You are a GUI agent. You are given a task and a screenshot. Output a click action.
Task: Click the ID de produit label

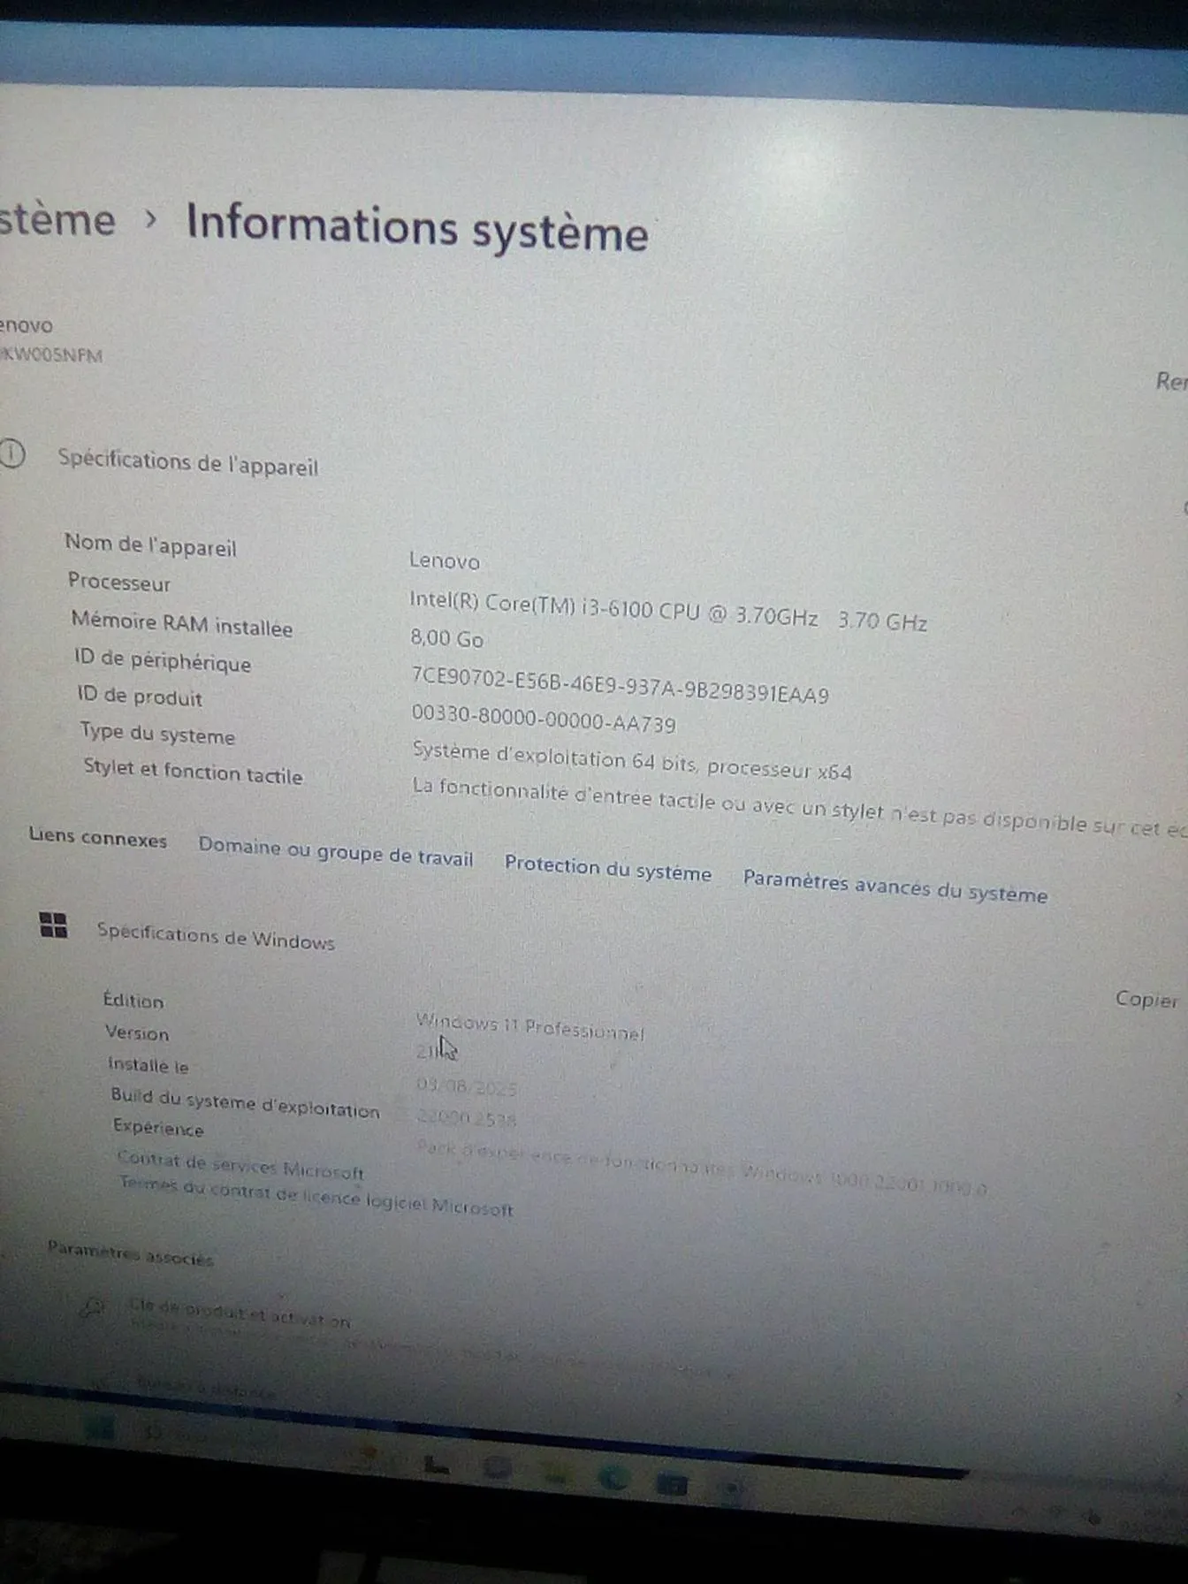(x=140, y=696)
